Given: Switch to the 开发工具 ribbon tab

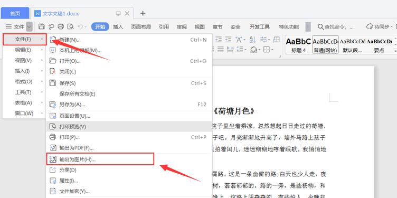Looking at the screenshot, I should point(260,27).
